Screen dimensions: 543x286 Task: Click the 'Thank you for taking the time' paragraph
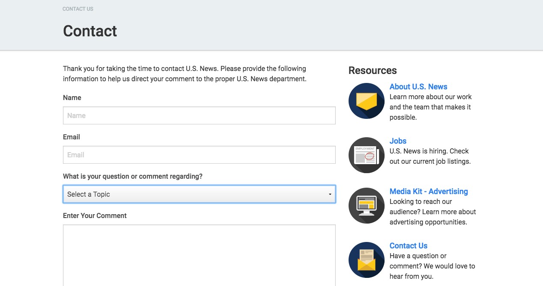pyautogui.click(x=185, y=74)
